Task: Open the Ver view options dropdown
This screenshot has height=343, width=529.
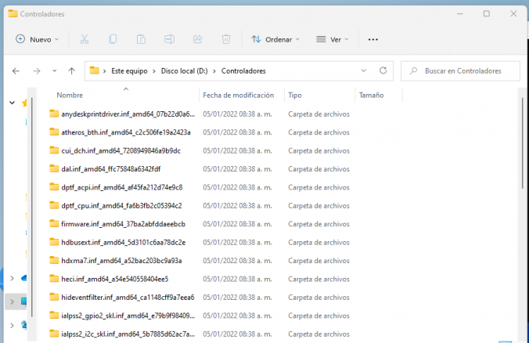Action: [333, 39]
